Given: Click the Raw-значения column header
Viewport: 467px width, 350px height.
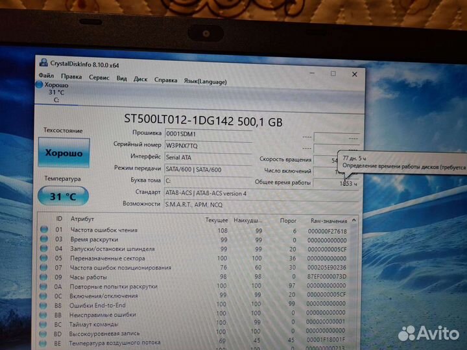Looking at the screenshot, I should tap(329, 221).
